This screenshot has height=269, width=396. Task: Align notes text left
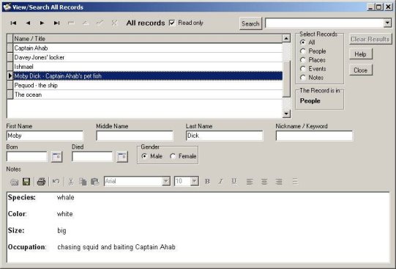click(x=250, y=182)
